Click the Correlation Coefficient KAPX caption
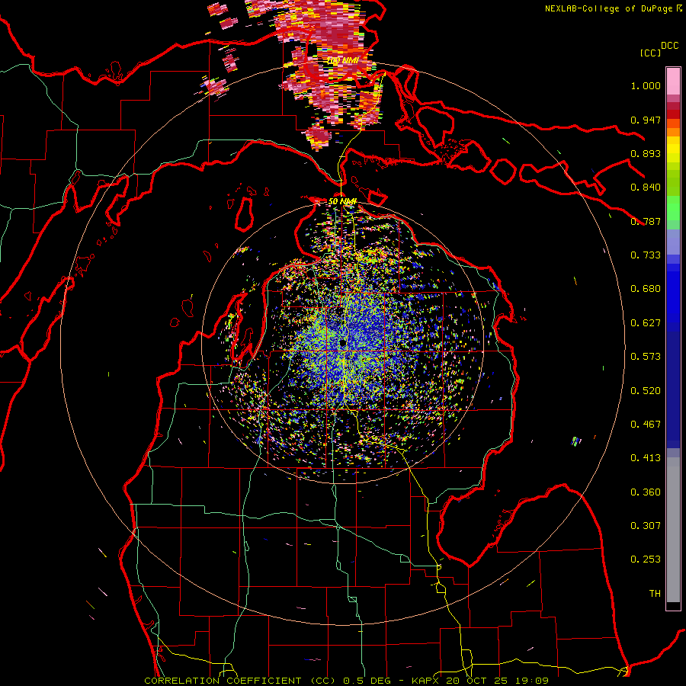686x686 pixels. 346,681
